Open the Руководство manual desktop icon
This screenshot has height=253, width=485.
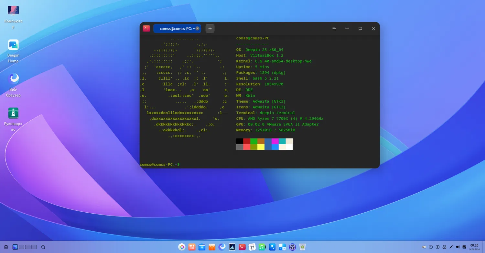(x=13, y=113)
